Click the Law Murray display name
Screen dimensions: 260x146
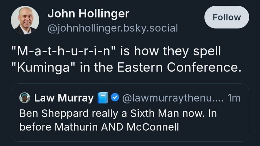tap(64, 98)
